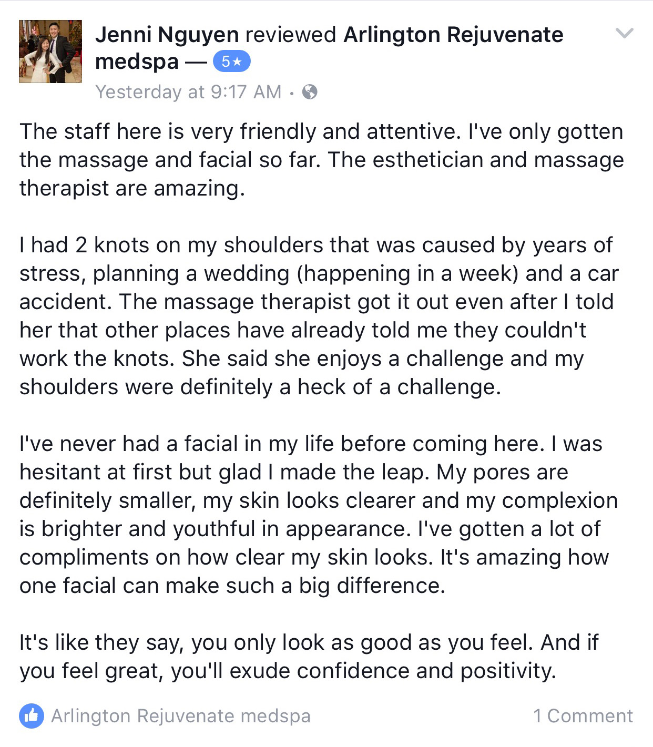Click the paragraph about the first facial
The width and height of the screenshot is (653, 747).
319,515
